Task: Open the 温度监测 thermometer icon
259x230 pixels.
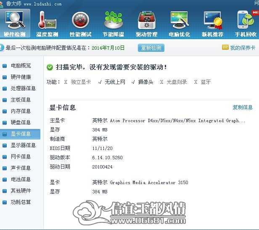Action: click(x=47, y=24)
